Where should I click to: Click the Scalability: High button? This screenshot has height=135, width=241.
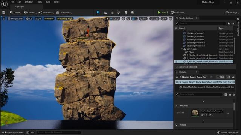pos(65,18)
